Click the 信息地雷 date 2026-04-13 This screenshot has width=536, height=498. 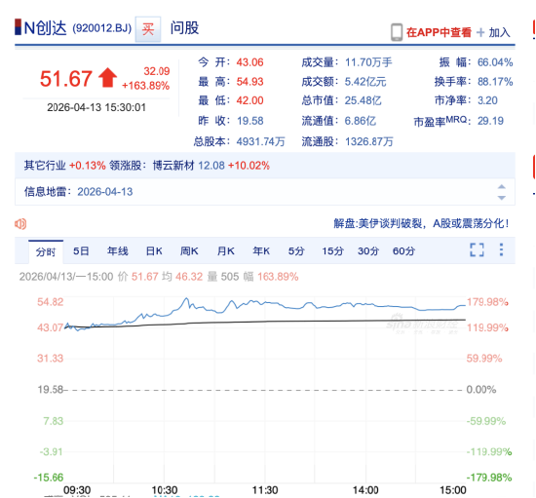(105, 192)
